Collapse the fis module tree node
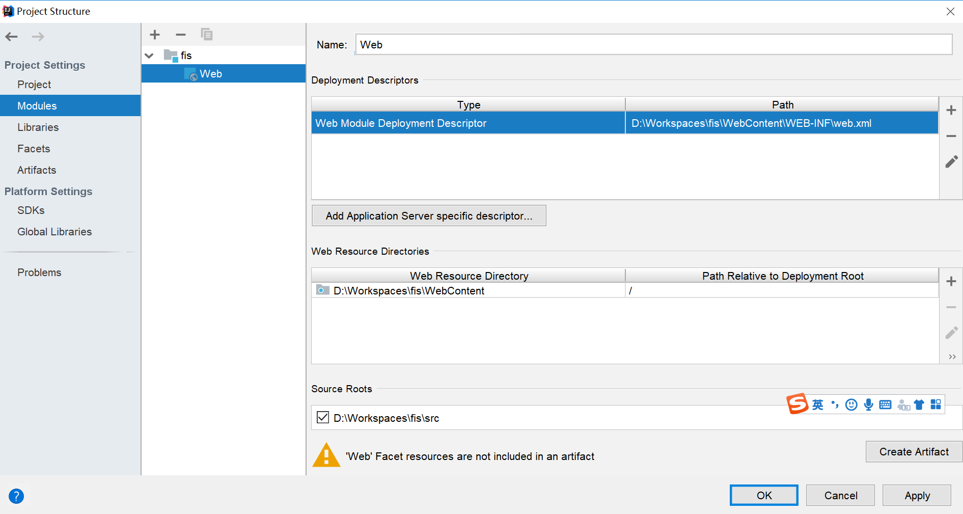Screen dimensions: 963x514 click(149, 56)
